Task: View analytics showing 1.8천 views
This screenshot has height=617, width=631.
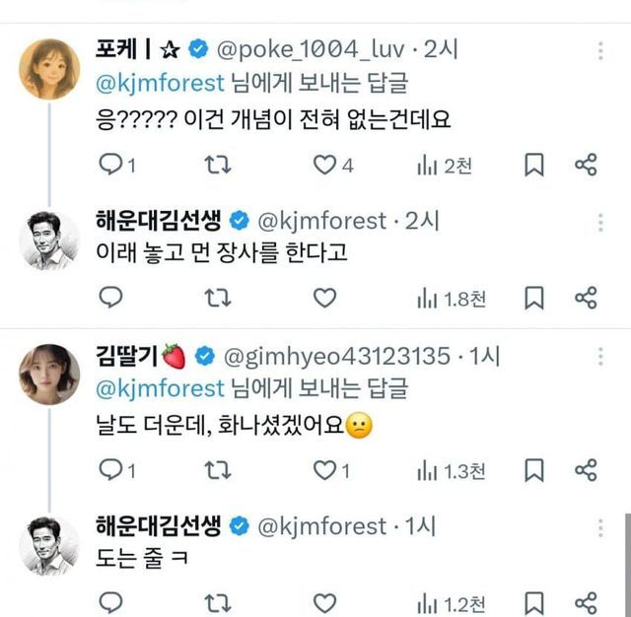Action: (451, 297)
